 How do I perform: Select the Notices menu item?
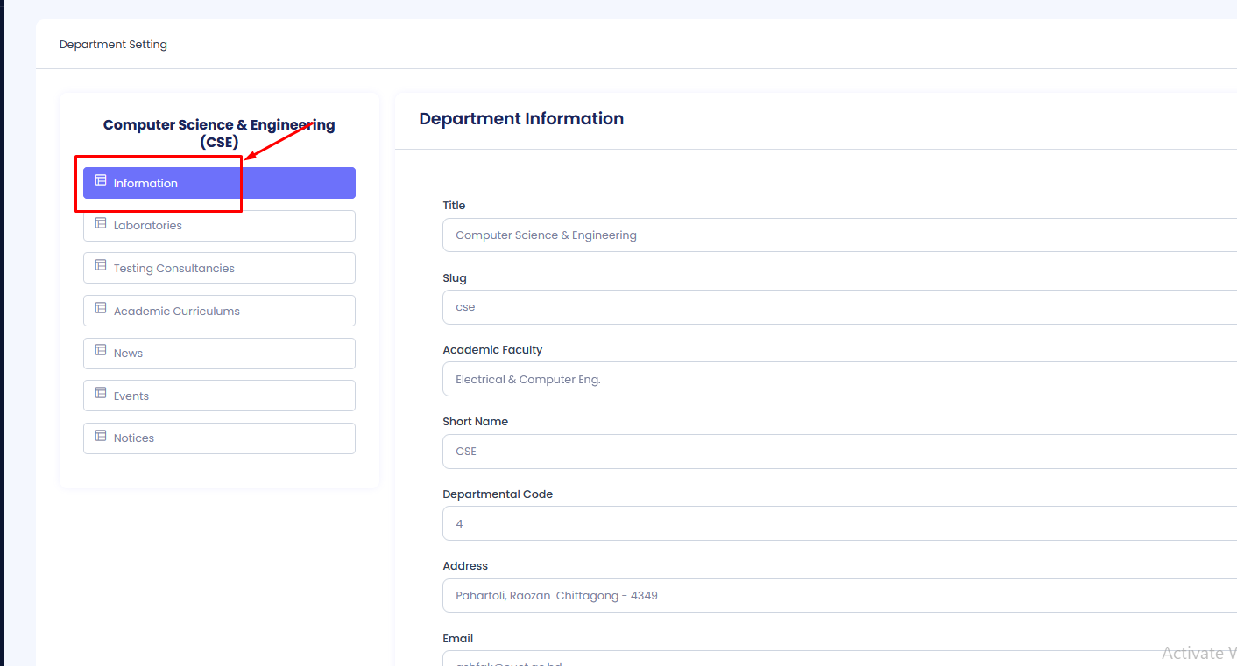[219, 438]
